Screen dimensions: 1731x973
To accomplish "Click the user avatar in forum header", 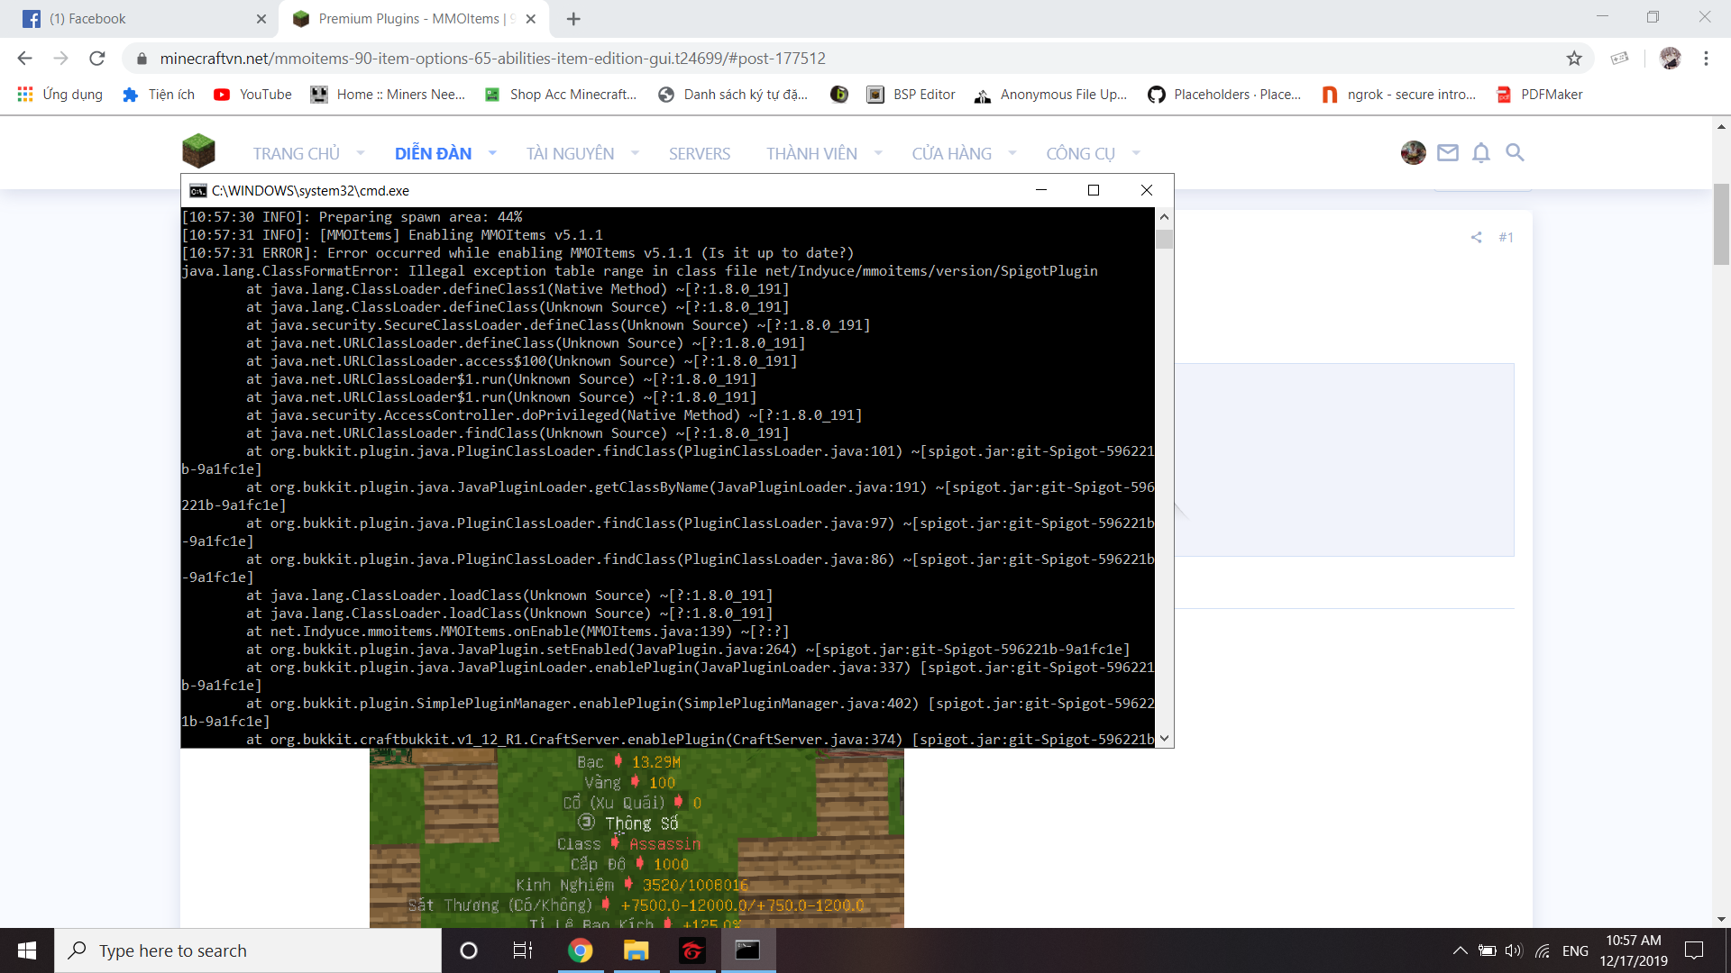I will [x=1413, y=152].
